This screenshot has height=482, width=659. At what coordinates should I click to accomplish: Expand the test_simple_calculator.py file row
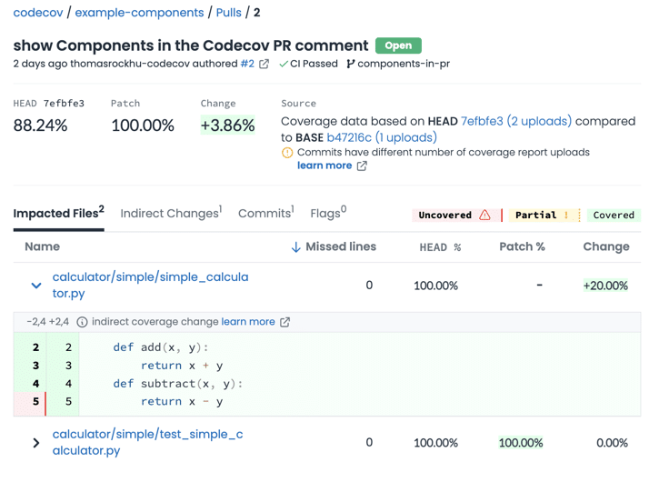[36, 443]
